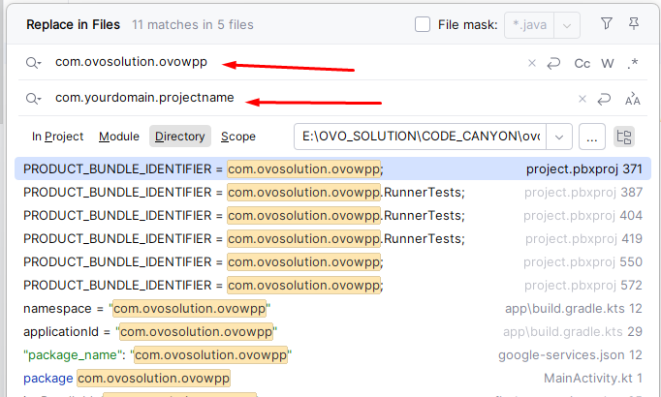This screenshot has height=397, width=661.
Task: Expand the directory path dropdown
Action: 559,137
